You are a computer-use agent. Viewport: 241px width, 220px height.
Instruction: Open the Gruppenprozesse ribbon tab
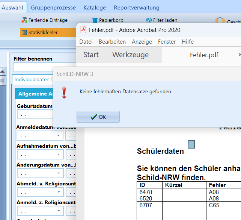pos(53,8)
